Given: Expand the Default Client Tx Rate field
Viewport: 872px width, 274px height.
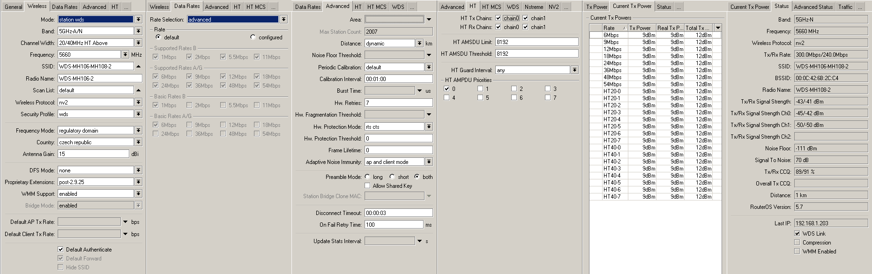Looking at the screenshot, I should tap(125, 234).
